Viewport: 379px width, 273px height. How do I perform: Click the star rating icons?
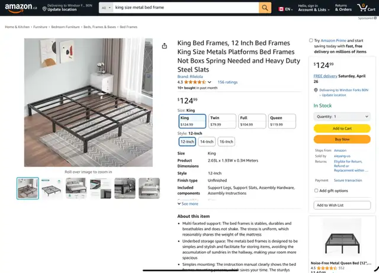pos(195,82)
